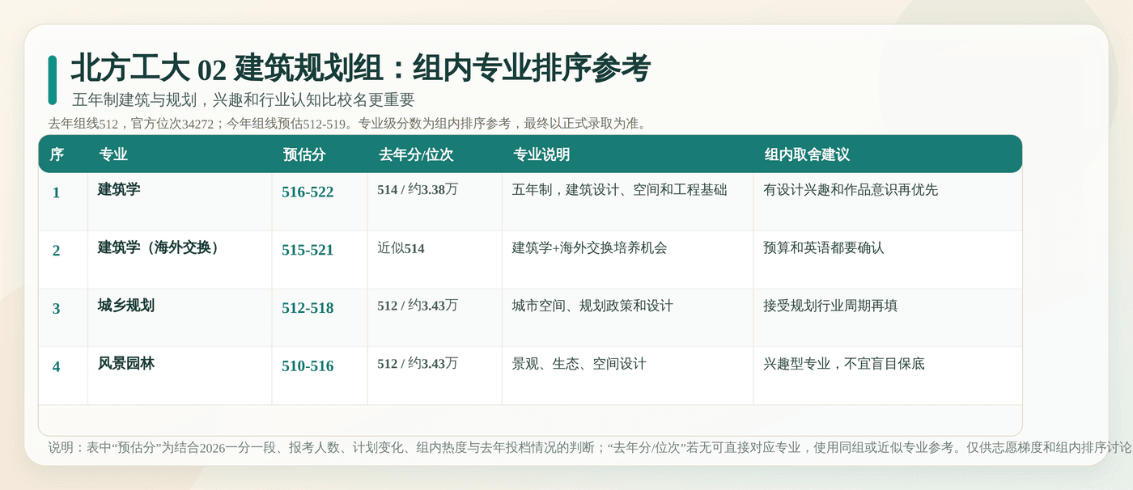Click estimated score 515-521
Viewport: 1133px width, 490px height.
point(308,251)
